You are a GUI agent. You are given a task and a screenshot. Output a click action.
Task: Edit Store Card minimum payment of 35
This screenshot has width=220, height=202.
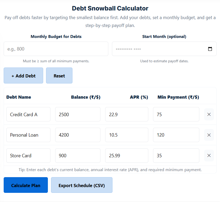click(176, 155)
